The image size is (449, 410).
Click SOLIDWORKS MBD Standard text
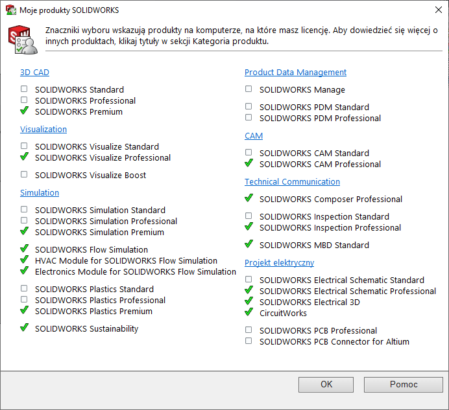pyautogui.click(x=315, y=245)
